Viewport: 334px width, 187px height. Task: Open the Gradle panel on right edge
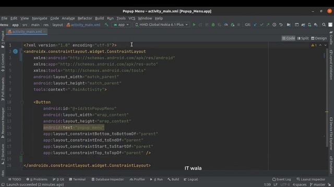(331, 37)
